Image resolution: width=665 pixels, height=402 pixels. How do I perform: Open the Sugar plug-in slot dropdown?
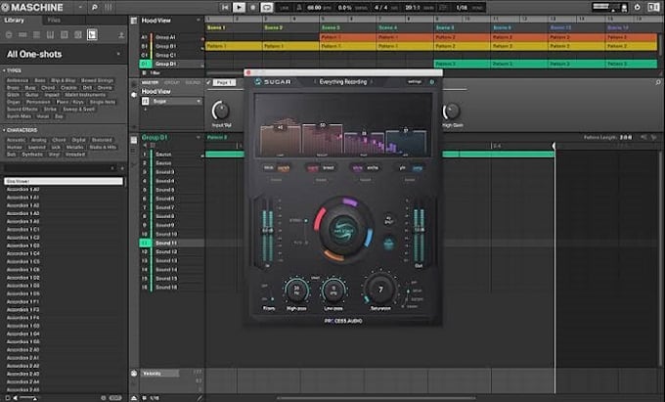(x=199, y=102)
